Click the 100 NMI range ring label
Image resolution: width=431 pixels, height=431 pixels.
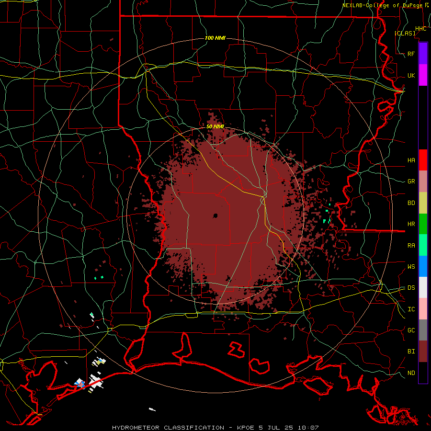pyautogui.click(x=215, y=38)
